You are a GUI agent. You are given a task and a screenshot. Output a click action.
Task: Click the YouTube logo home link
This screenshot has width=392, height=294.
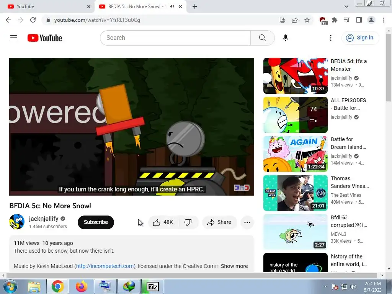(x=45, y=38)
